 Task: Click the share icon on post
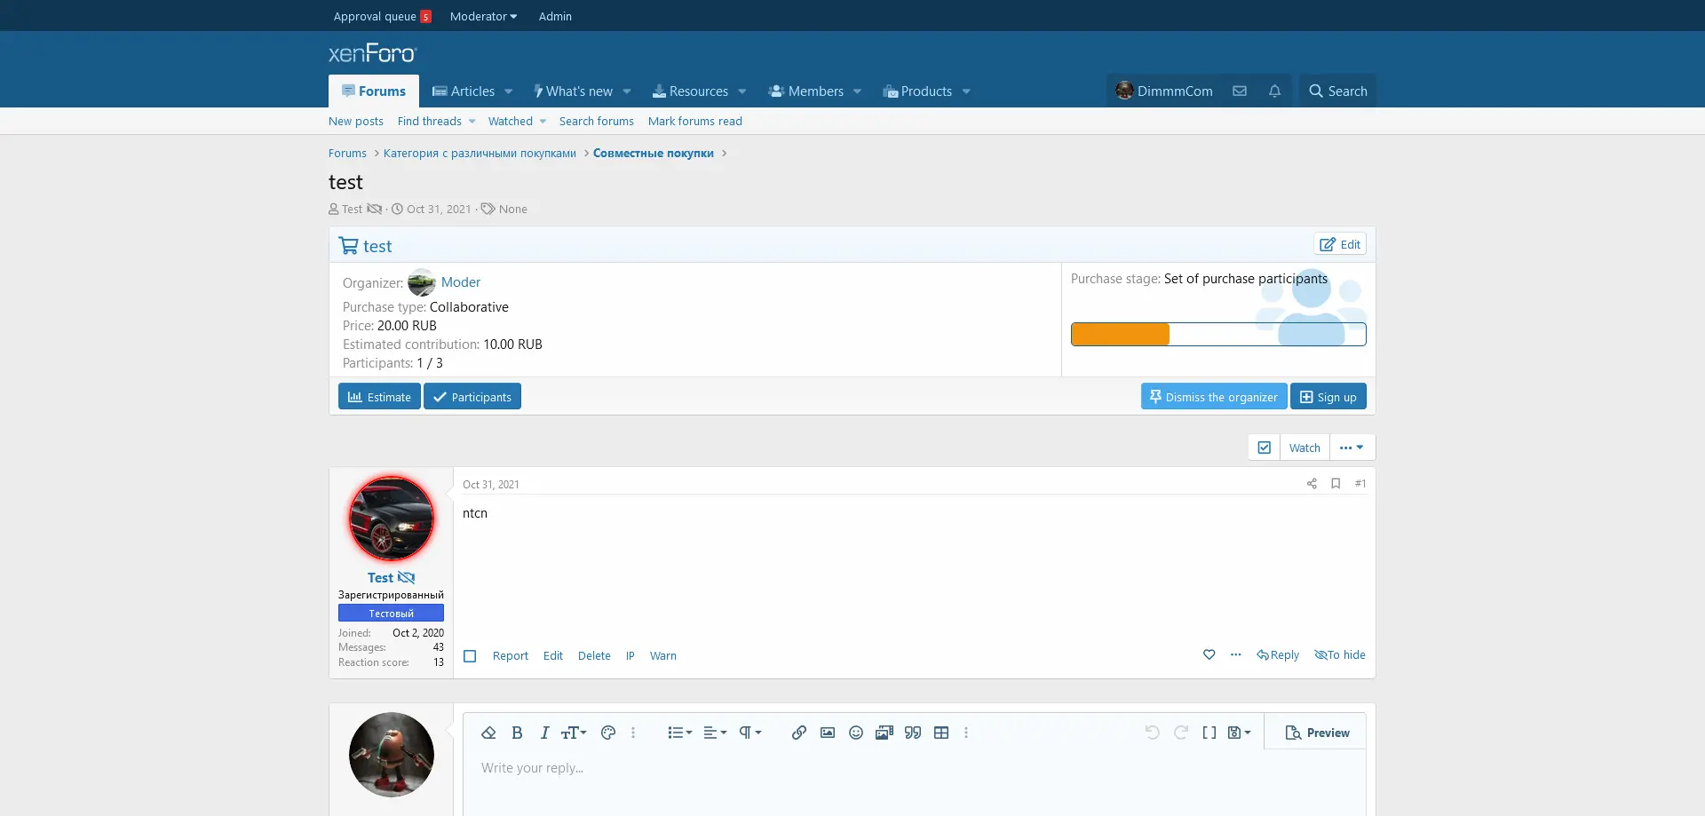[x=1312, y=484]
